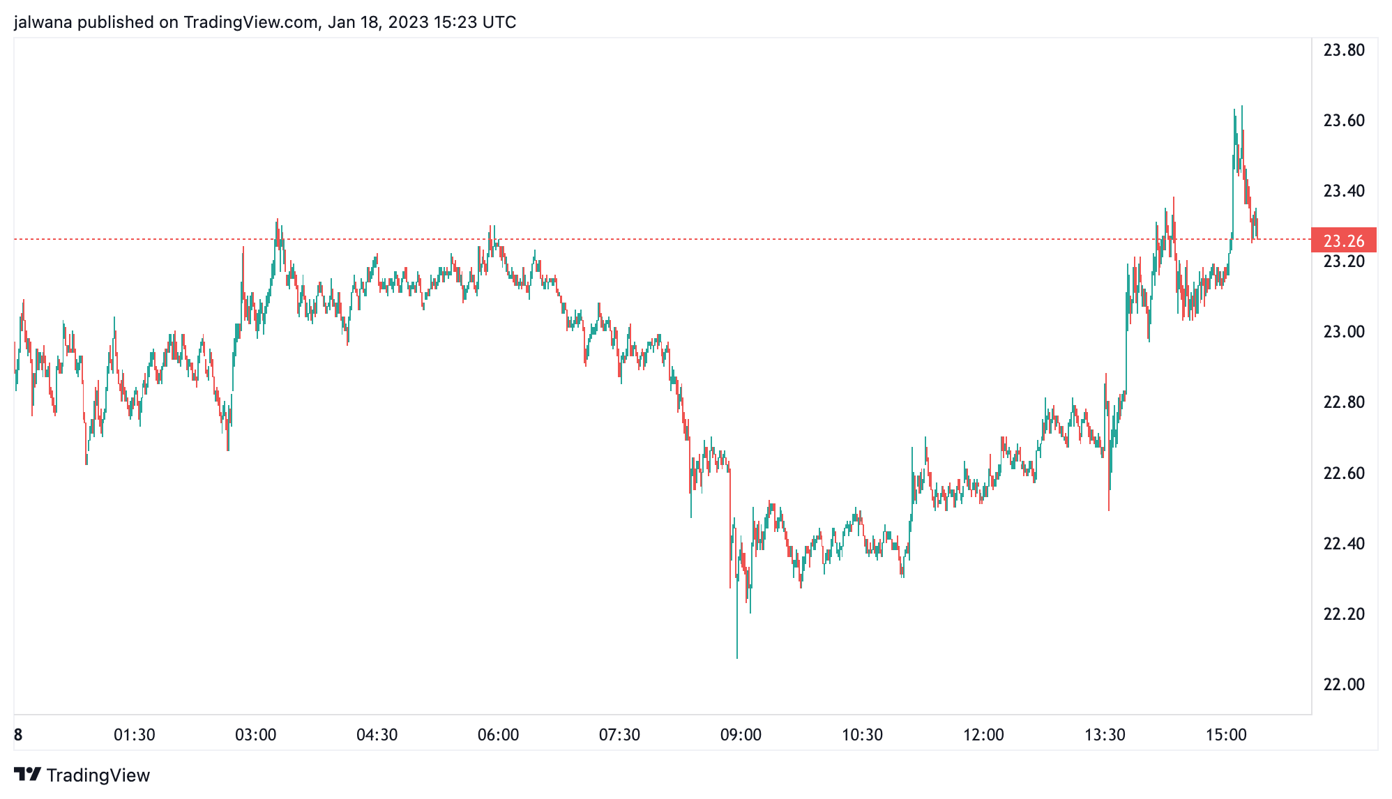Click the 03:00 time axis label
Viewport: 1392px width, 799px height.
(256, 735)
